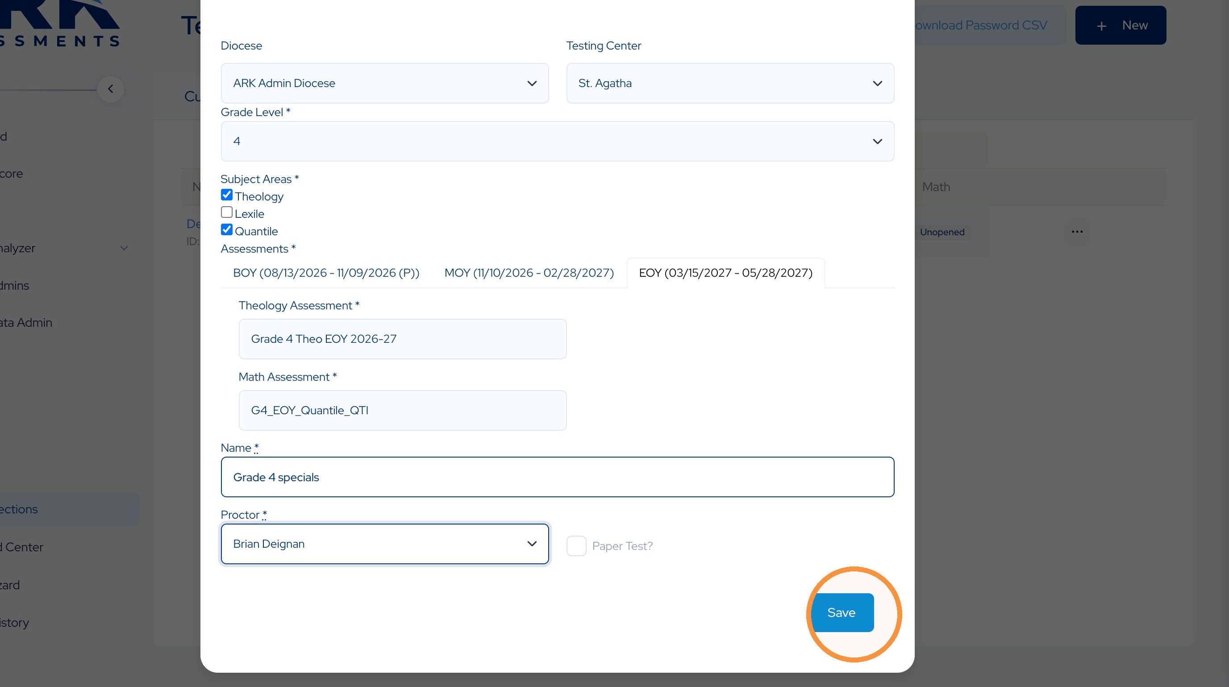Uncheck the Quantile subject area
The width and height of the screenshot is (1229, 687).
(x=227, y=230)
